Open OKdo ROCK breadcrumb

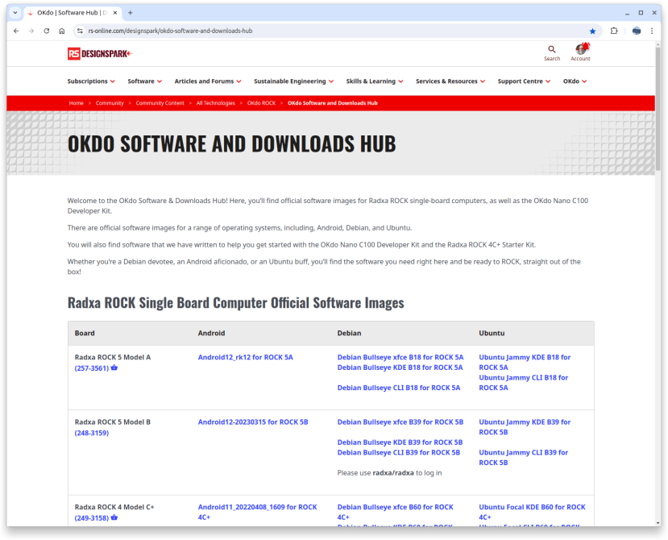[261, 103]
